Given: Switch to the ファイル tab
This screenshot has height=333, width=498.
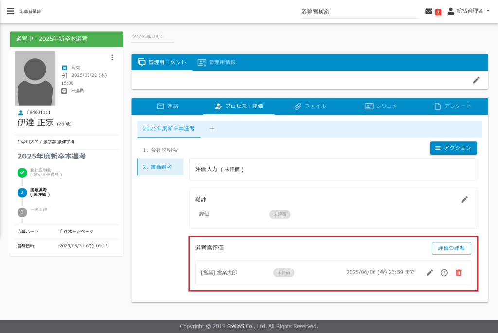Looking at the screenshot, I should tap(310, 106).
